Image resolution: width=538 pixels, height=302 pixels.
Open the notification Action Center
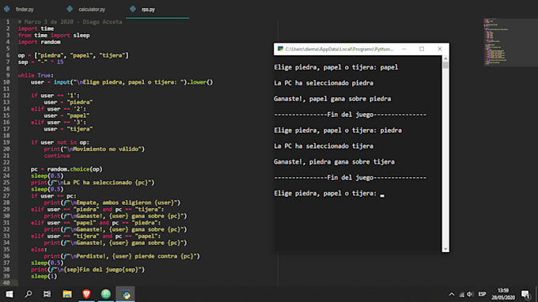[525, 294]
